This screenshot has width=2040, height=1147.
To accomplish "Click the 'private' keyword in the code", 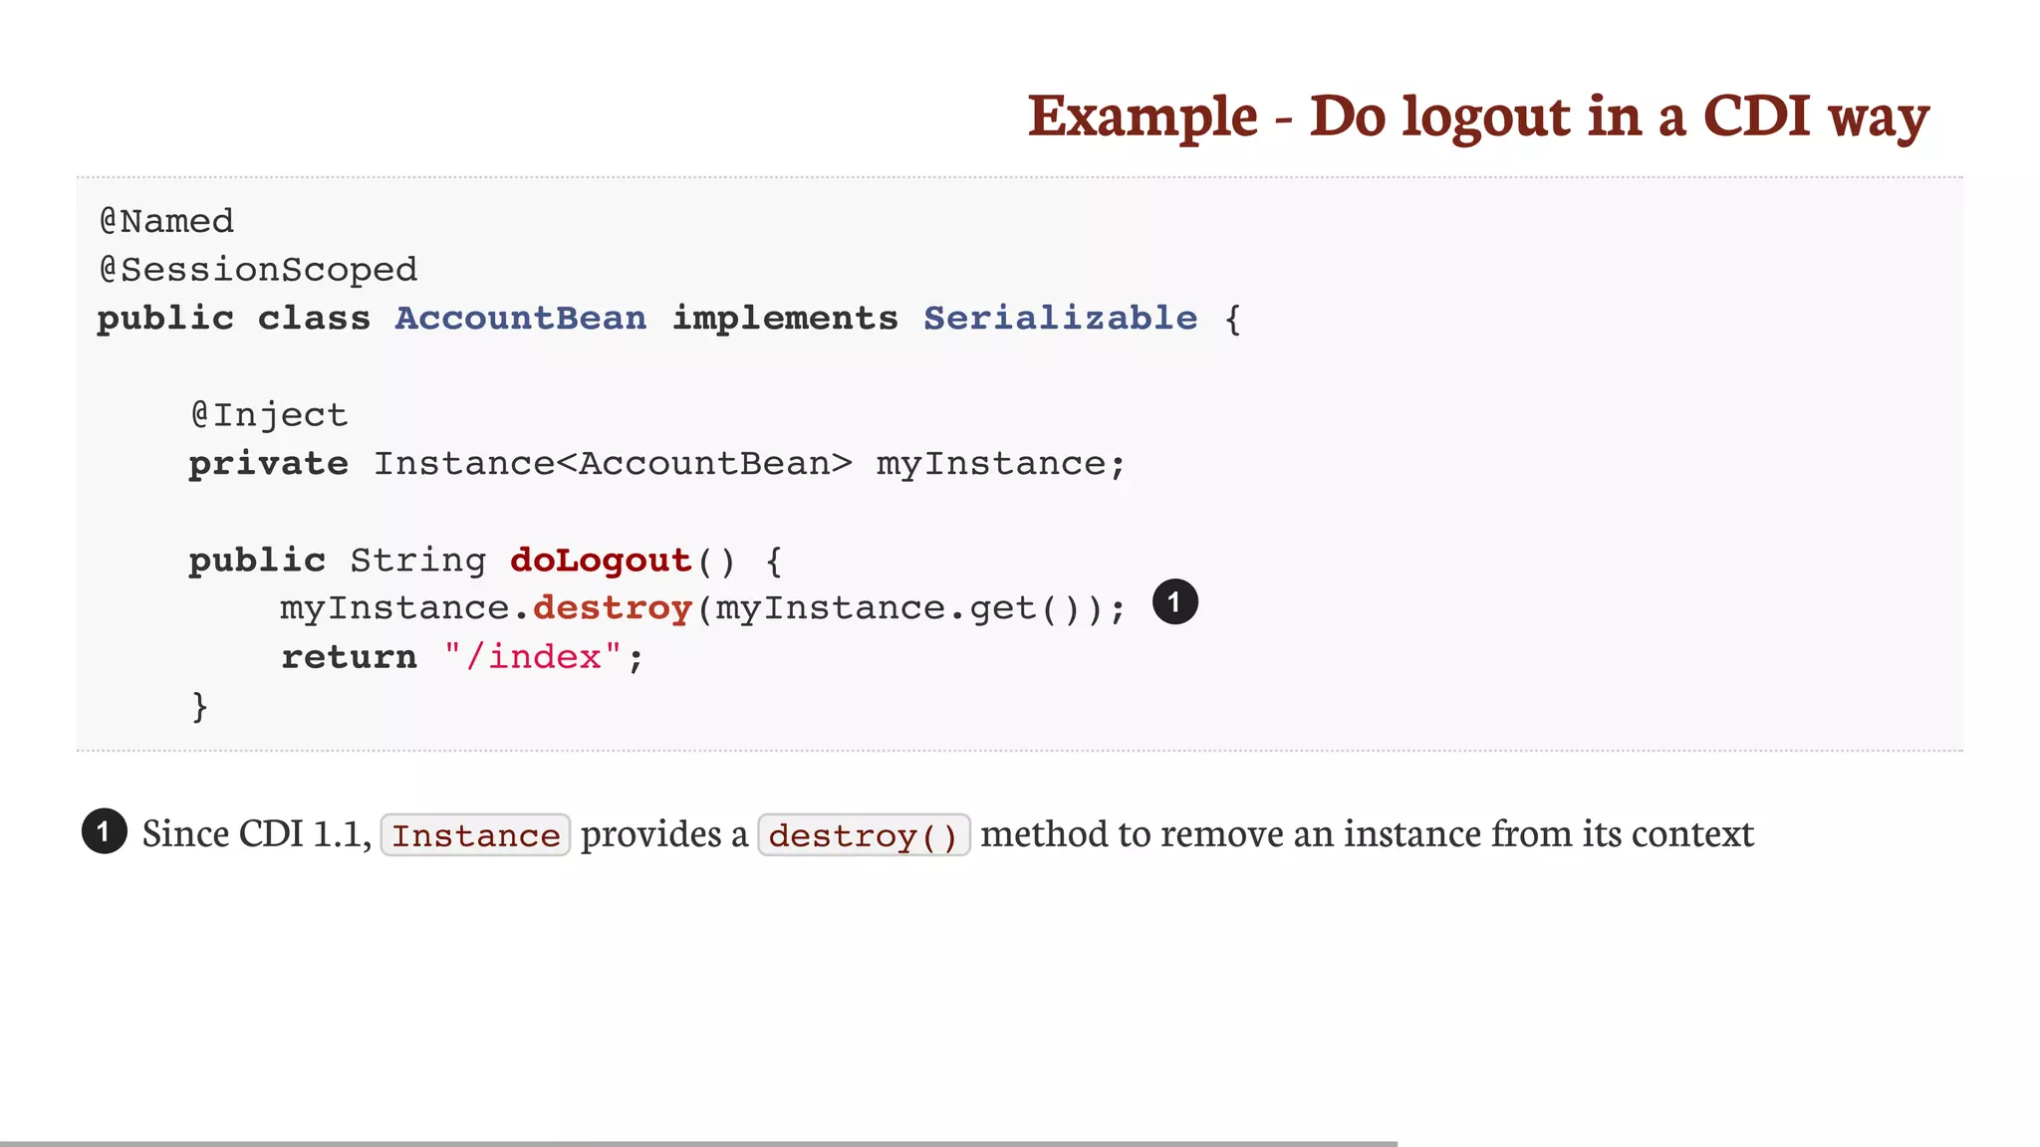I will click(x=268, y=464).
